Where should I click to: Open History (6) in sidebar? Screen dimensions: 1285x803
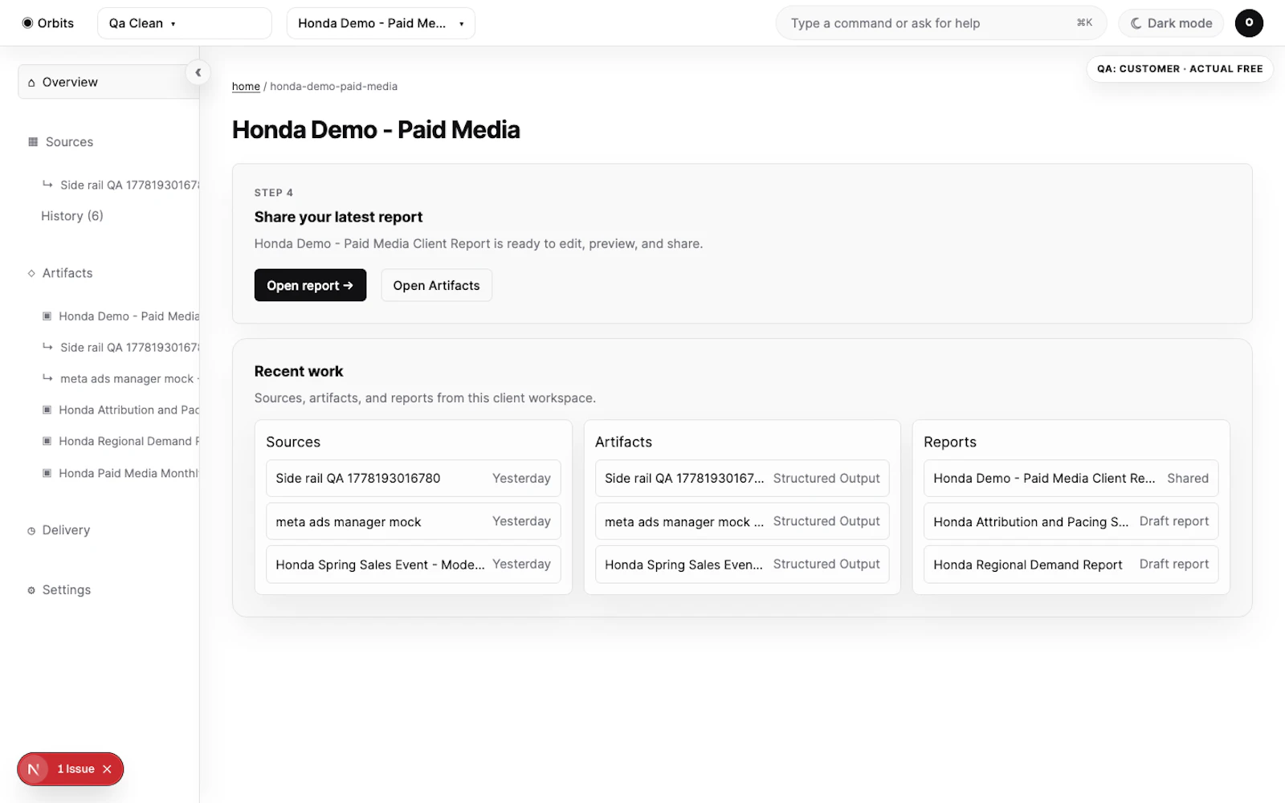pyautogui.click(x=72, y=216)
